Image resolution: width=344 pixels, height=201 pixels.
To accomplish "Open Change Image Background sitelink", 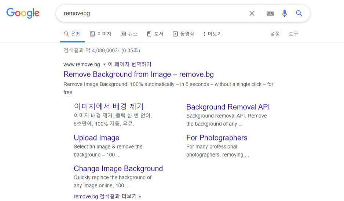I will click(118, 168).
